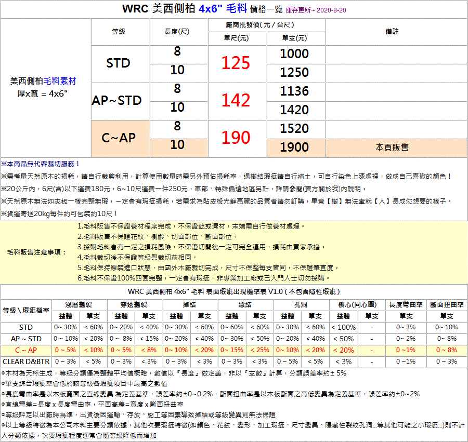Click the footnote starting "木材為天然生成"
This screenshot has width=468, height=442.
coord(174,373)
